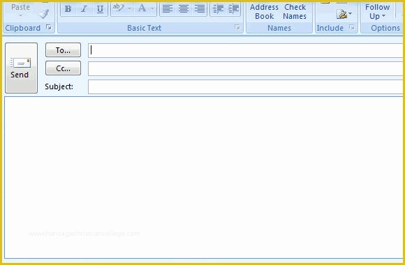Screen dimensions: 405x265
Task: Open Include dialog launcher
Action: pyautogui.click(x=351, y=26)
